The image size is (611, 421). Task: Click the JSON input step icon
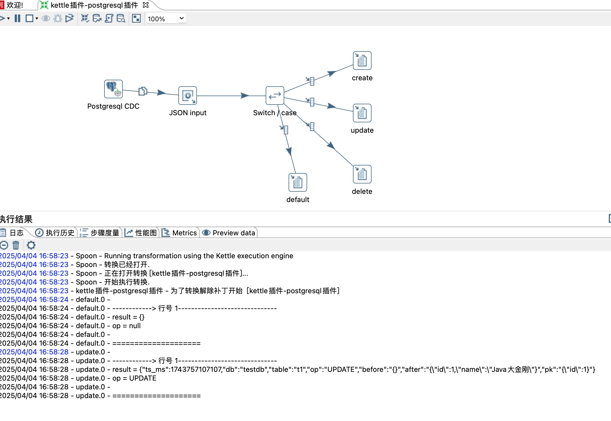187,96
